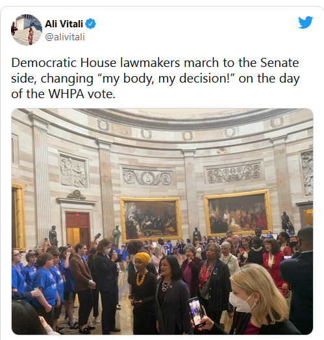This screenshot has height=340, width=324.
Task: Click the yellow headwrap in the photo
Action: click(142, 258)
